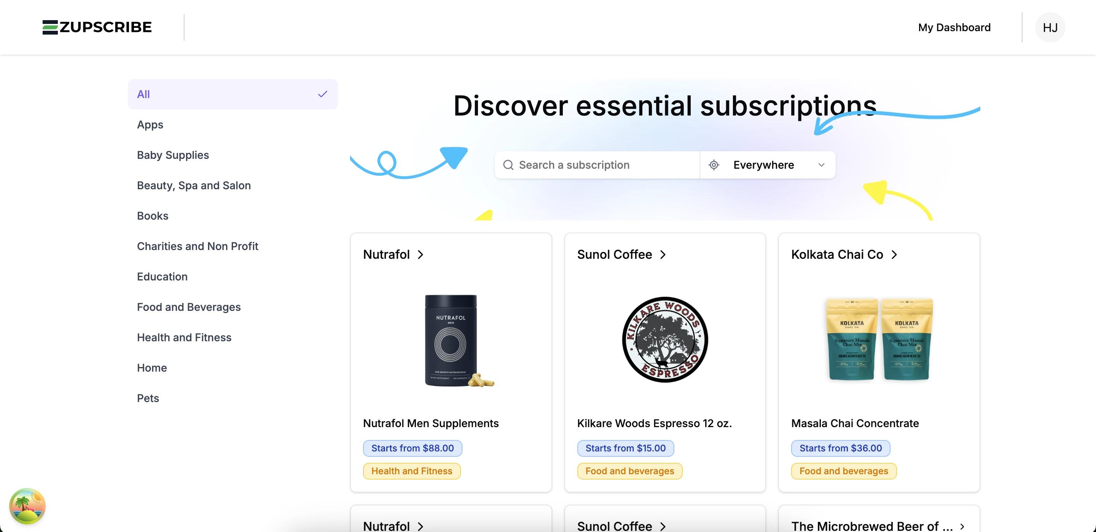Viewport: 1096px width, 532px height.
Task: Click the arrow beside Sunol Coffee title
Action: [x=663, y=255]
